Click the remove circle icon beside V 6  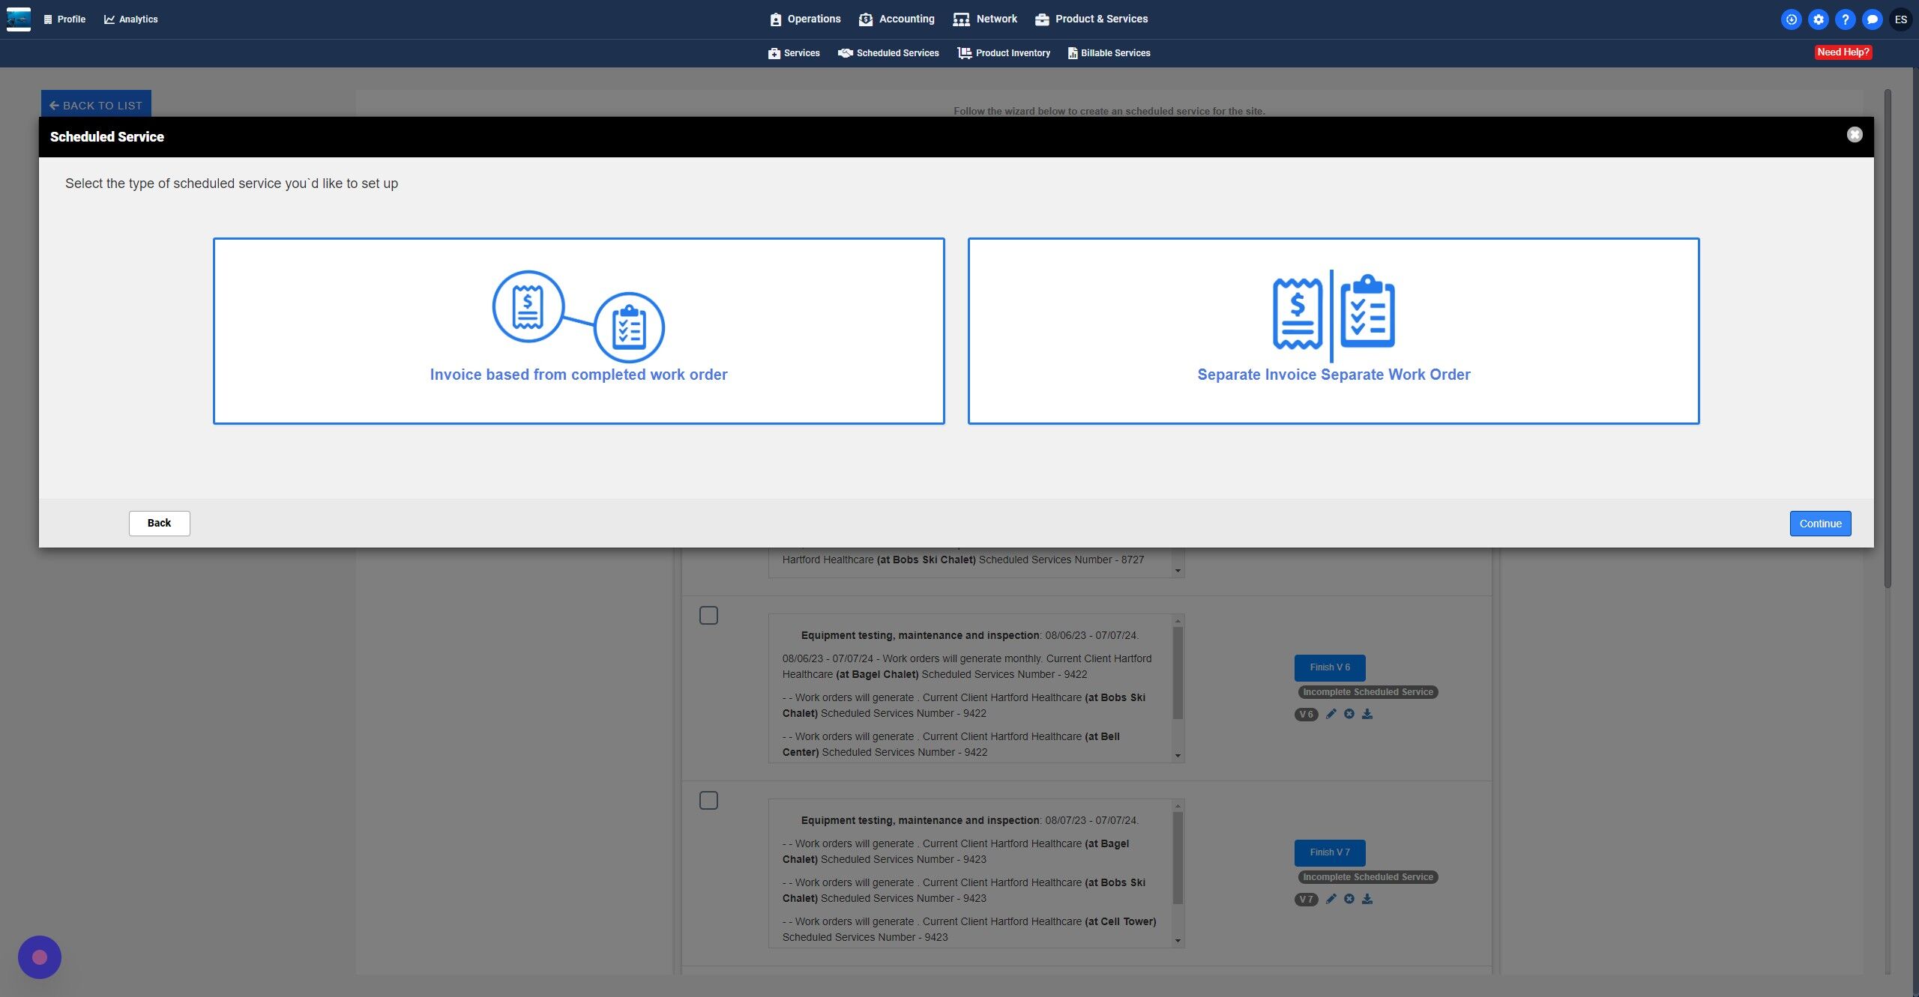click(x=1349, y=714)
